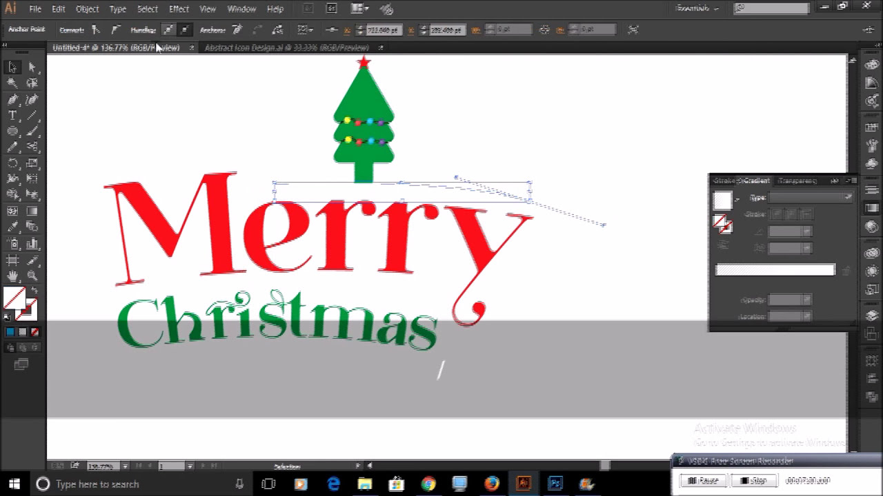Viewport: 883px width, 496px height.
Task: Select the Rotate tool
Action: pyautogui.click(x=12, y=163)
